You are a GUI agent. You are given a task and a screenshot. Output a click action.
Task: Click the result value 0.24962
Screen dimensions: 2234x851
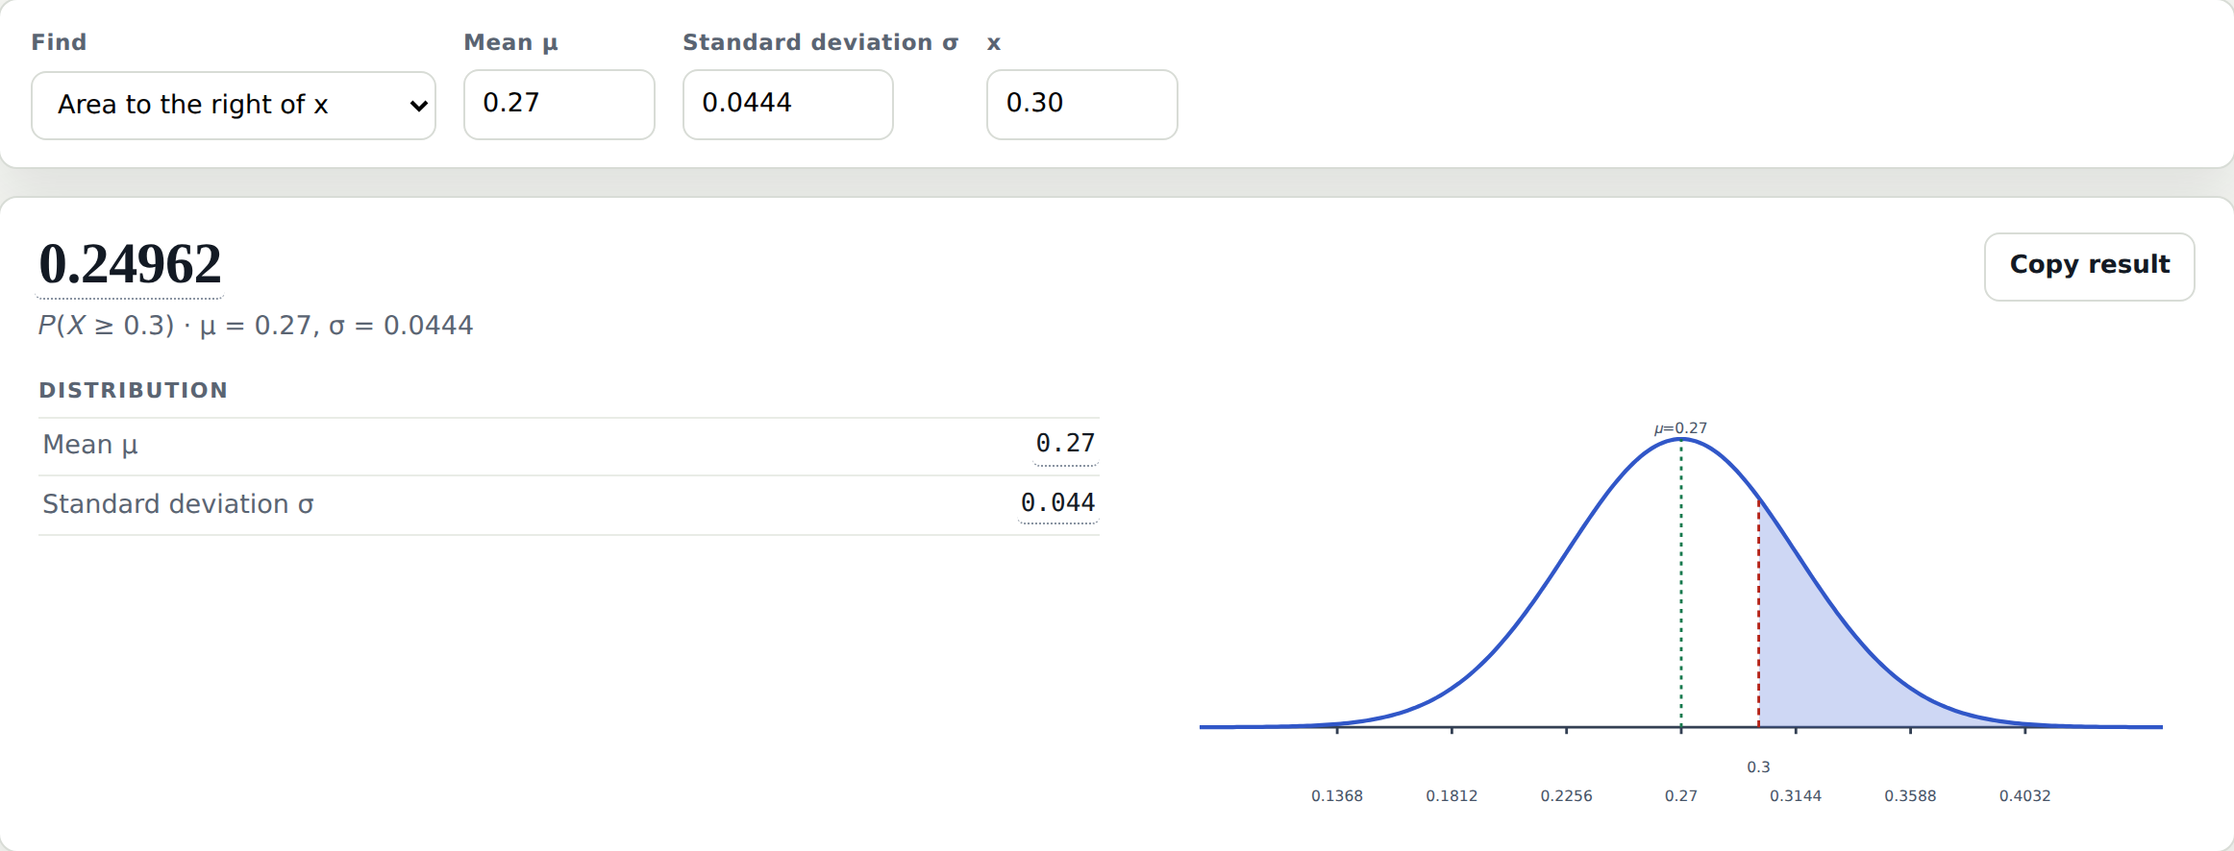coord(130,264)
